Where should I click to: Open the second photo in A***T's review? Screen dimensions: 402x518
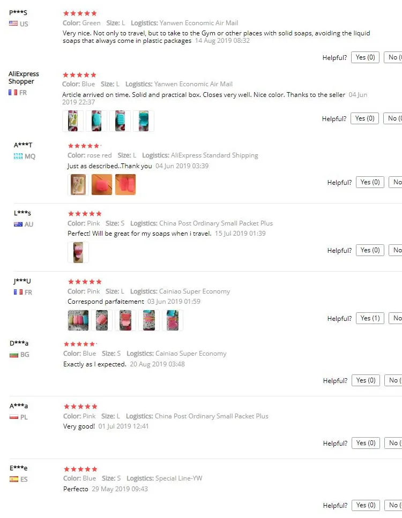tap(102, 185)
